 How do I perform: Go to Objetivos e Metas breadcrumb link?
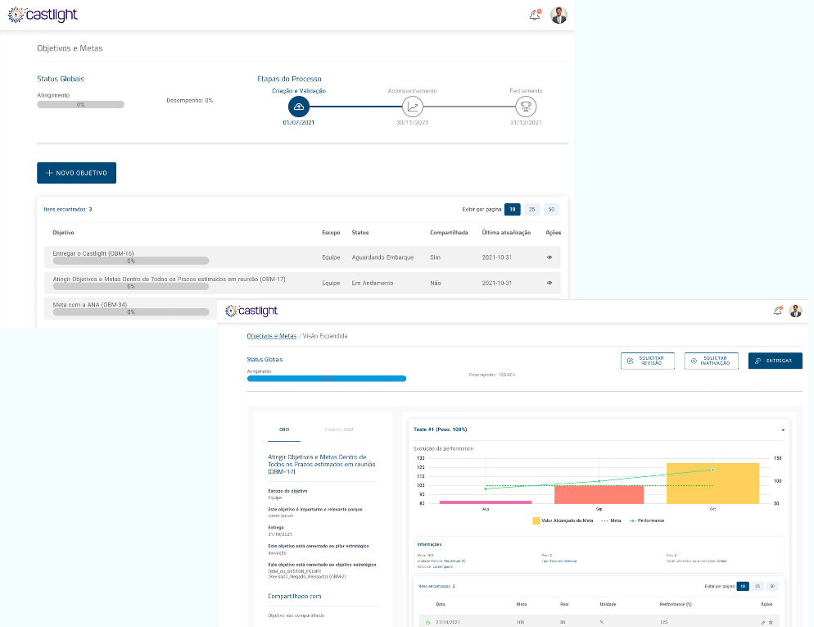point(271,336)
